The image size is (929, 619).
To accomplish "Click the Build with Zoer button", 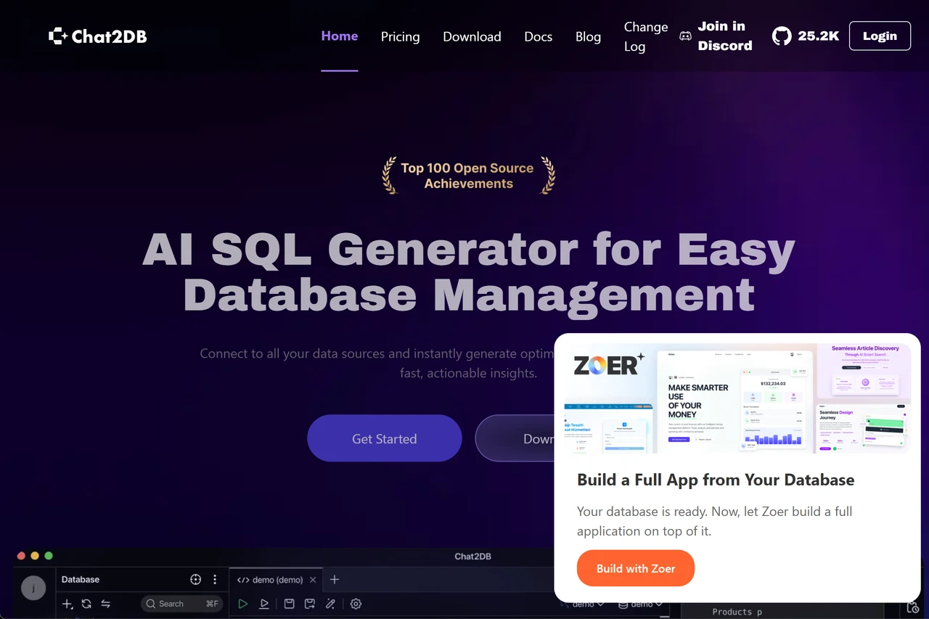I will click(x=636, y=568).
